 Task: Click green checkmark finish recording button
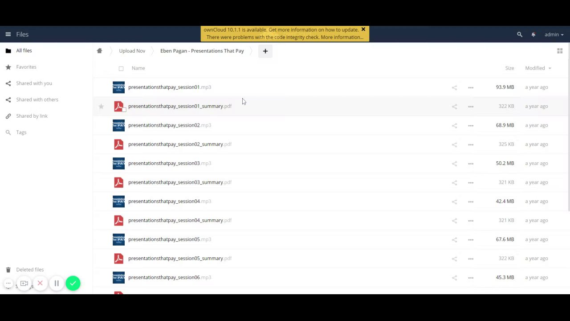73,283
